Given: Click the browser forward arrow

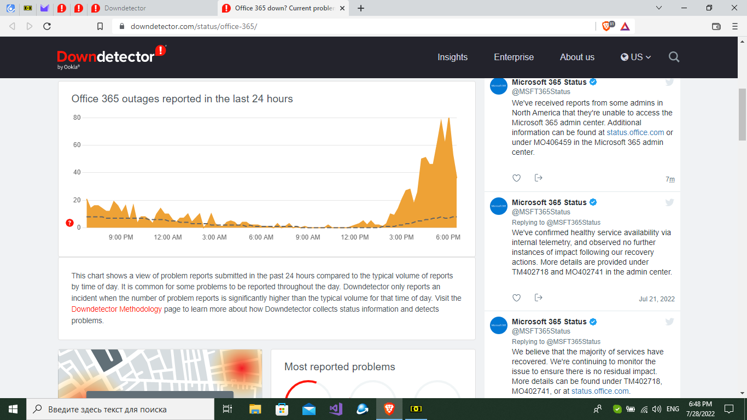Looking at the screenshot, I should coord(30,26).
